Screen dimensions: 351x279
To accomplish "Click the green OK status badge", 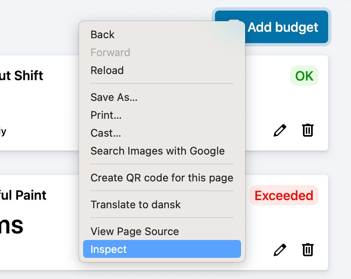I will point(304,76).
